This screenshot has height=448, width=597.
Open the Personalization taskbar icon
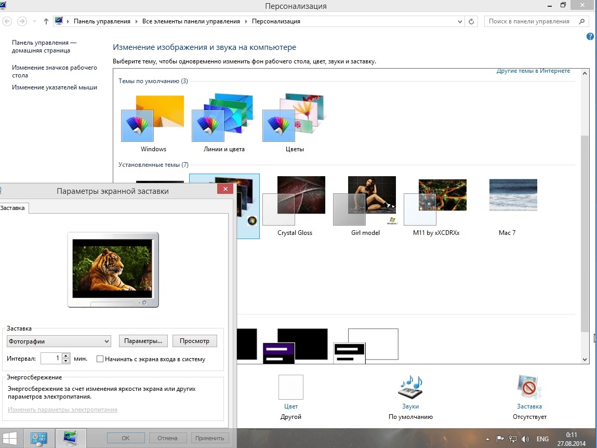click(71, 439)
